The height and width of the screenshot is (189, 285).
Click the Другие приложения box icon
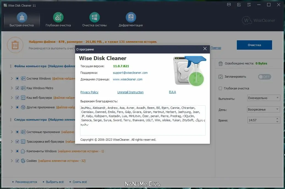click(x=23, y=107)
